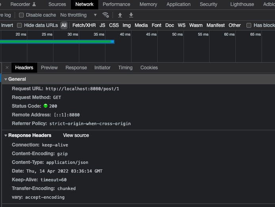Click View source for response headers
Screen dimensions: 275x207
click(x=76, y=135)
